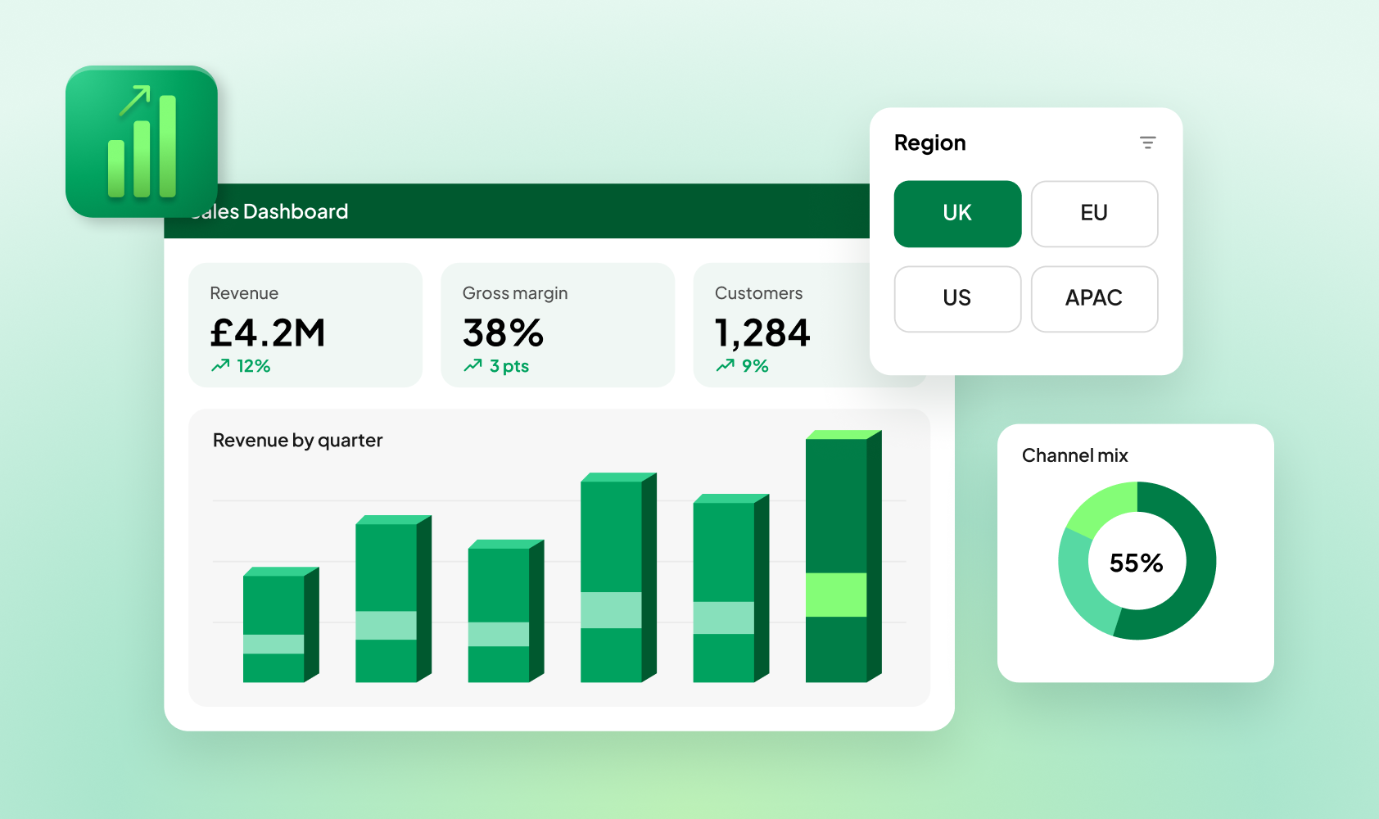Click the 3 pts margin change
The width and height of the screenshot is (1379, 819).
(x=509, y=366)
